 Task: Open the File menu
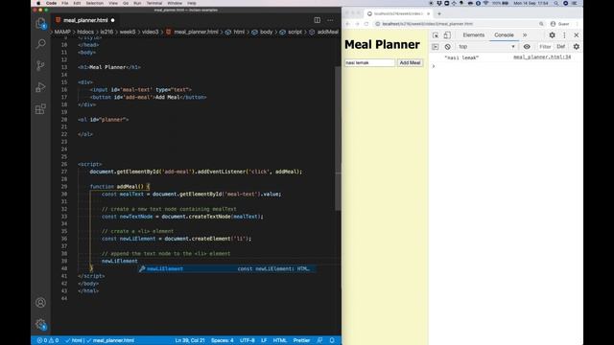pyautogui.click(x=65, y=3)
